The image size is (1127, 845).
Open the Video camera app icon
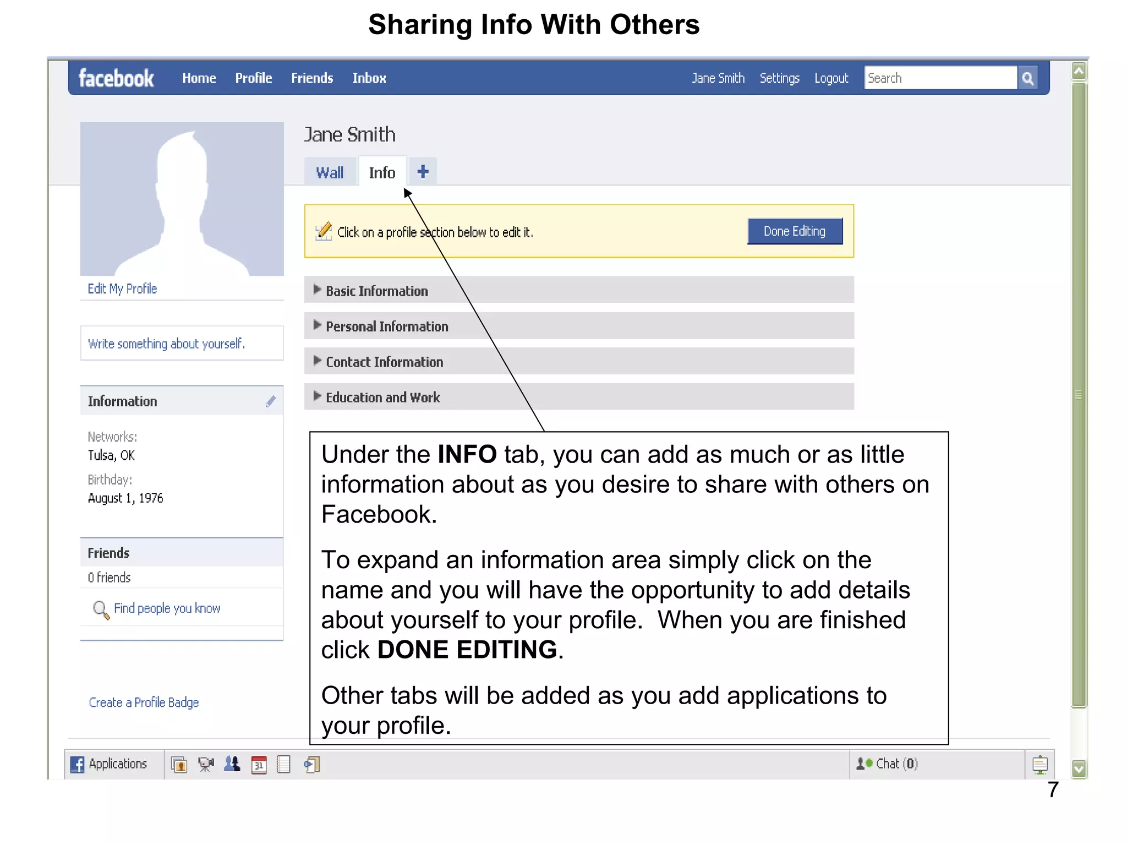point(206,764)
